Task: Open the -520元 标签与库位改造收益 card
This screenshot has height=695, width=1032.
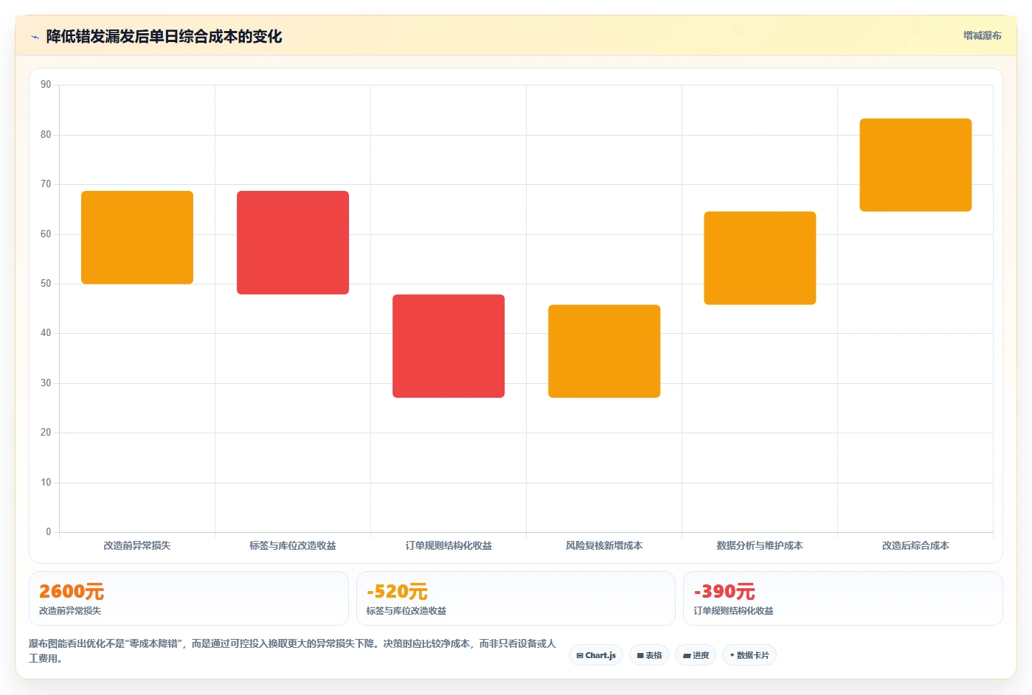Action: click(516, 598)
